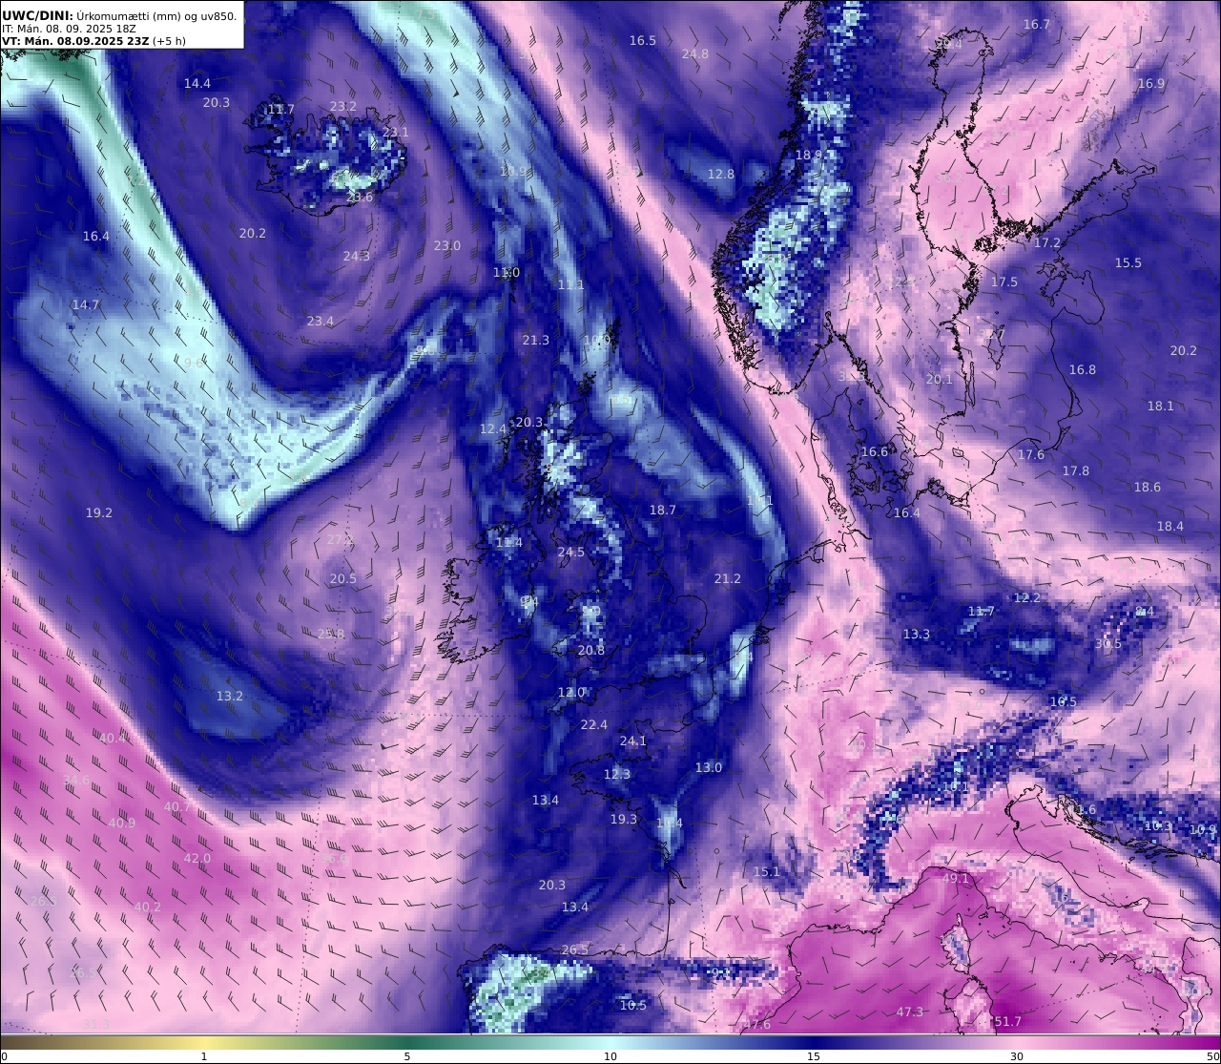
Task: Click the map value 15.5
Action: 1128,262
